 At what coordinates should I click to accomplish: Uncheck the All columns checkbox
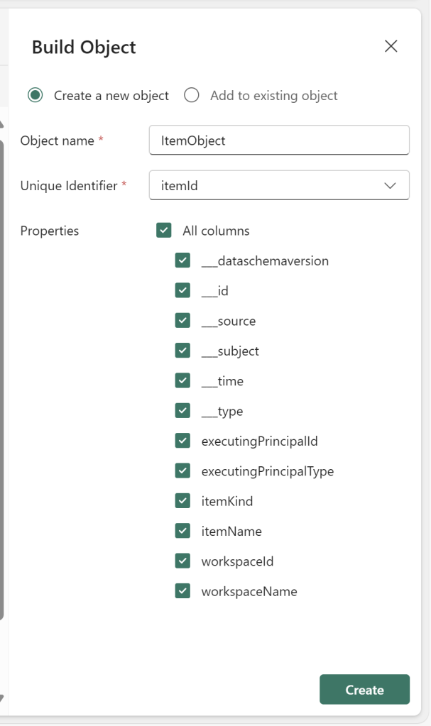pos(164,230)
